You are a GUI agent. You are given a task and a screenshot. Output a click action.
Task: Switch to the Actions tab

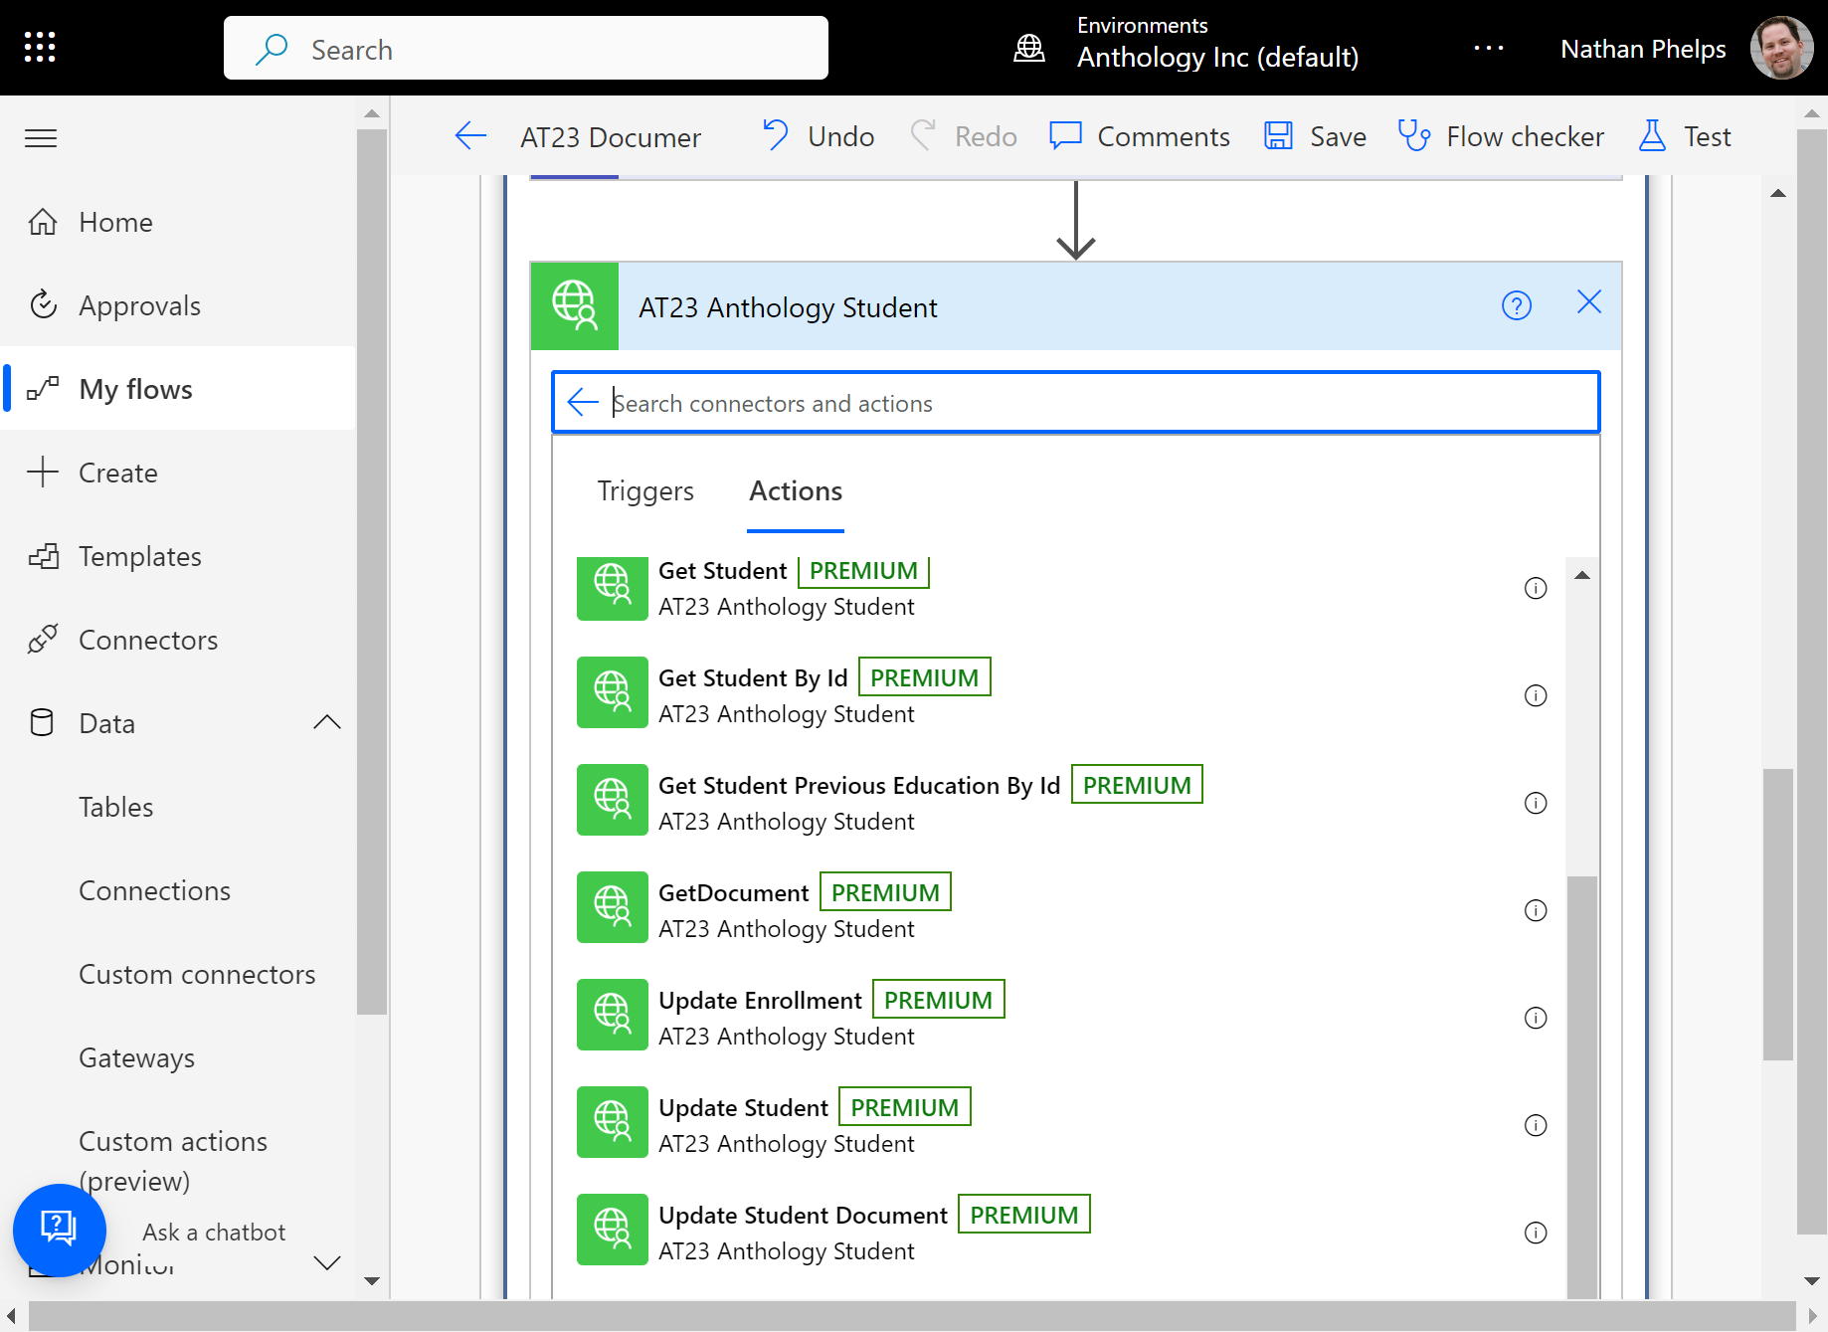coord(796,491)
